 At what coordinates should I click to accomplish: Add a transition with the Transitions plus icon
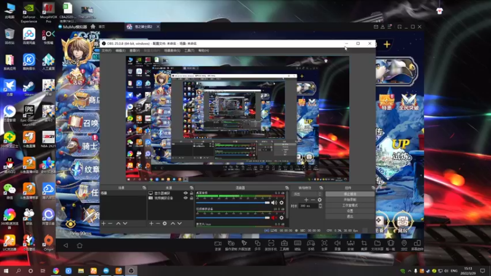tap(306, 200)
